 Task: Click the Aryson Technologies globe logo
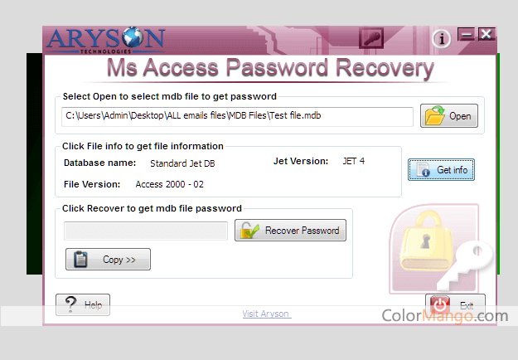pos(106,40)
